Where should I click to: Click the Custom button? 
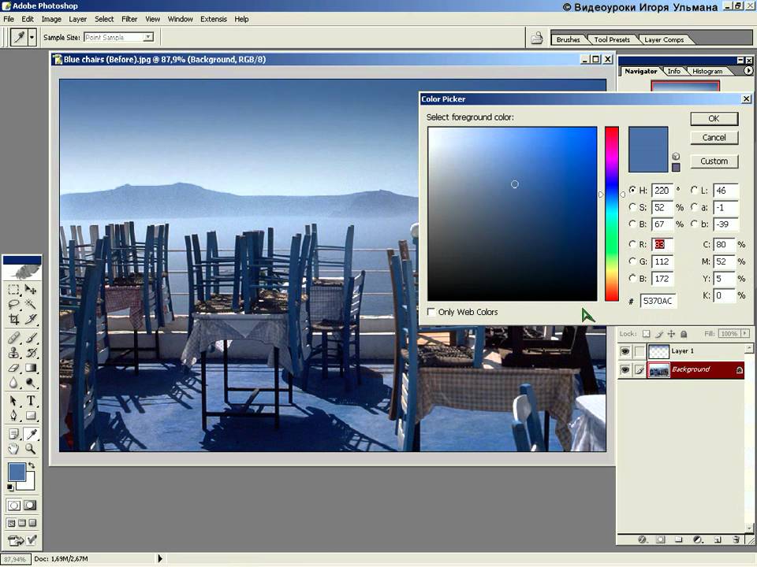(714, 161)
